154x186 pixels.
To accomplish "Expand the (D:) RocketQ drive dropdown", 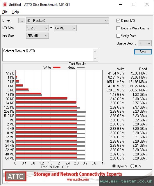I will 67,21.
